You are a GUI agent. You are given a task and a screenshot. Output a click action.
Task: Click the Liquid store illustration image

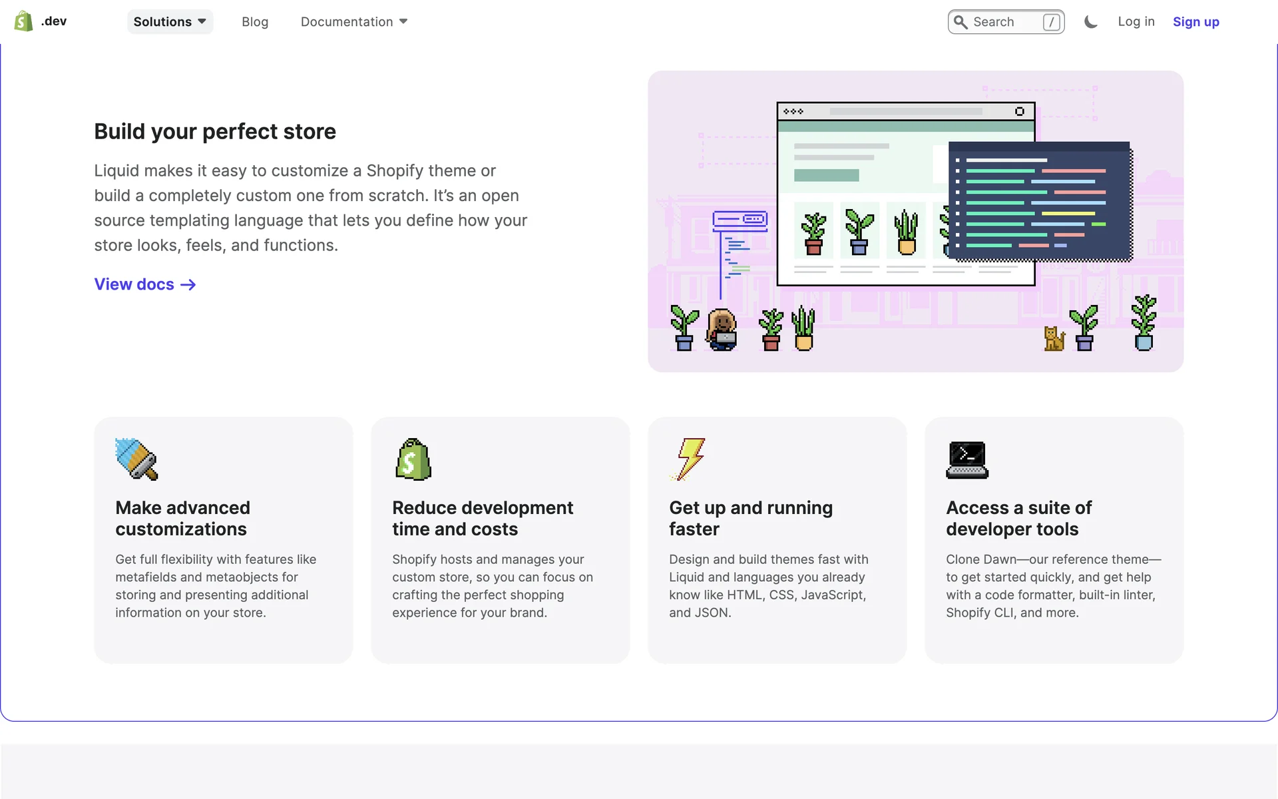[x=915, y=221]
